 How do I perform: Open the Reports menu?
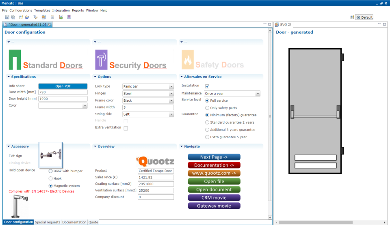coord(78,11)
